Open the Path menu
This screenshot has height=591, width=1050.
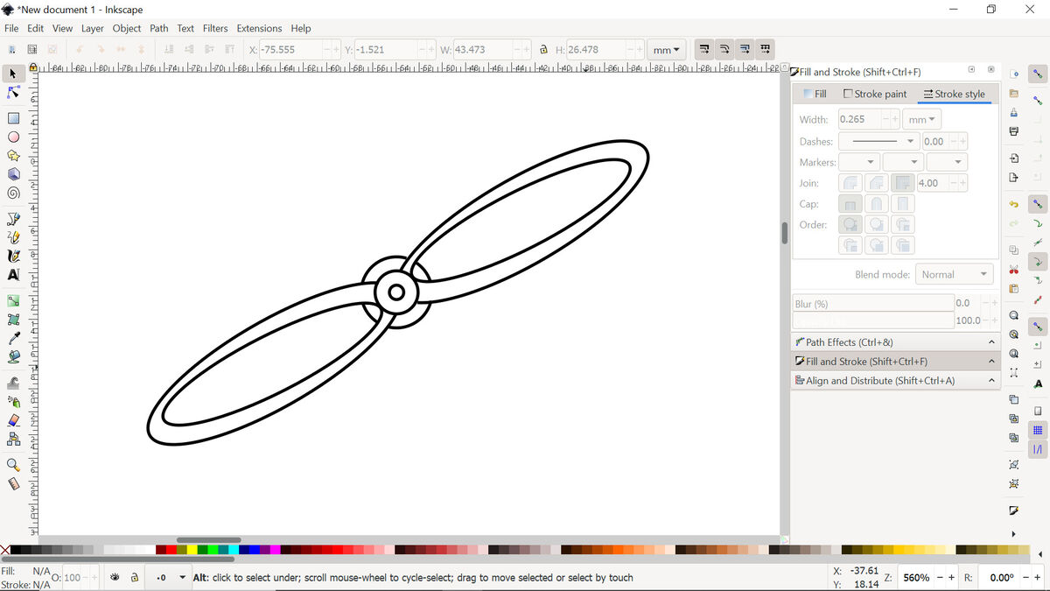click(x=159, y=28)
